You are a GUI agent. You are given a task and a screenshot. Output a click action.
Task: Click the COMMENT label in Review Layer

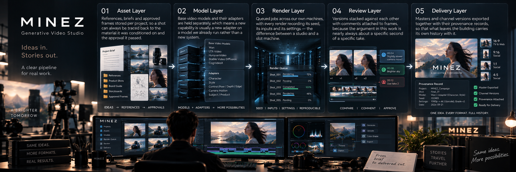click(x=368, y=108)
